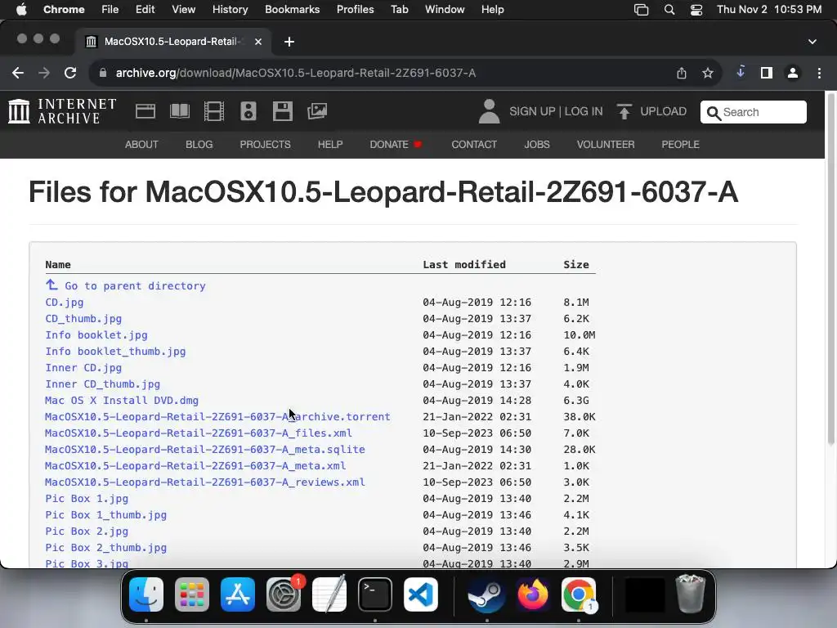The height and width of the screenshot is (628, 837).
Task: Open the Chrome profile icon
Action: (793, 73)
